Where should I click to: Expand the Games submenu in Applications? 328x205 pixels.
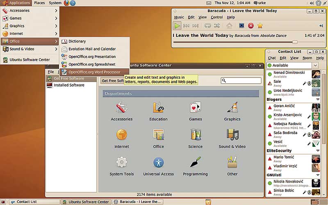pyautogui.click(x=30, y=18)
